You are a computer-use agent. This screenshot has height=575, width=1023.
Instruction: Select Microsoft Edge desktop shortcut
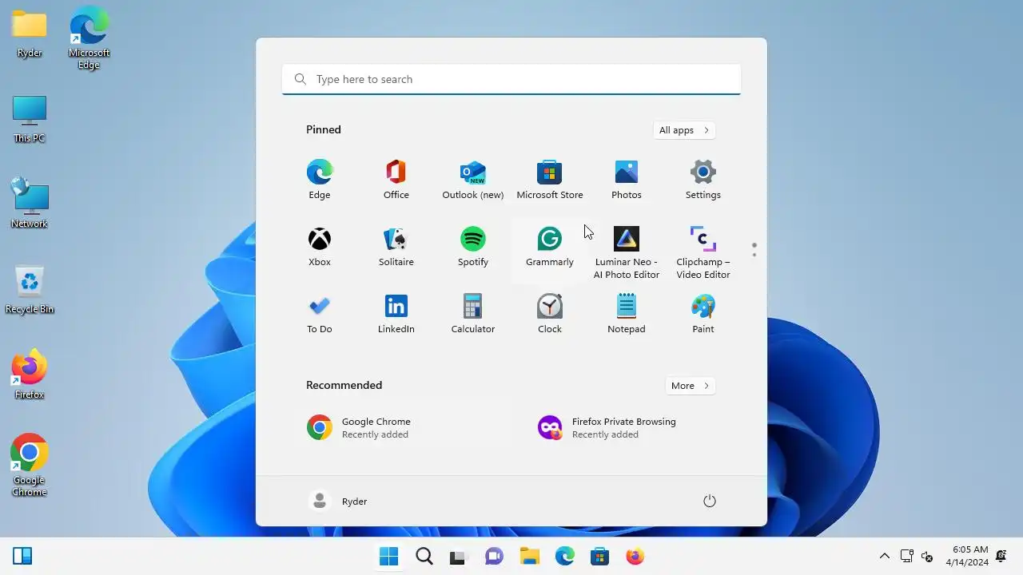point(89,38)
